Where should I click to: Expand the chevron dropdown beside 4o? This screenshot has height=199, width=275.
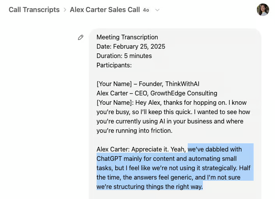[x=157, y=10]
